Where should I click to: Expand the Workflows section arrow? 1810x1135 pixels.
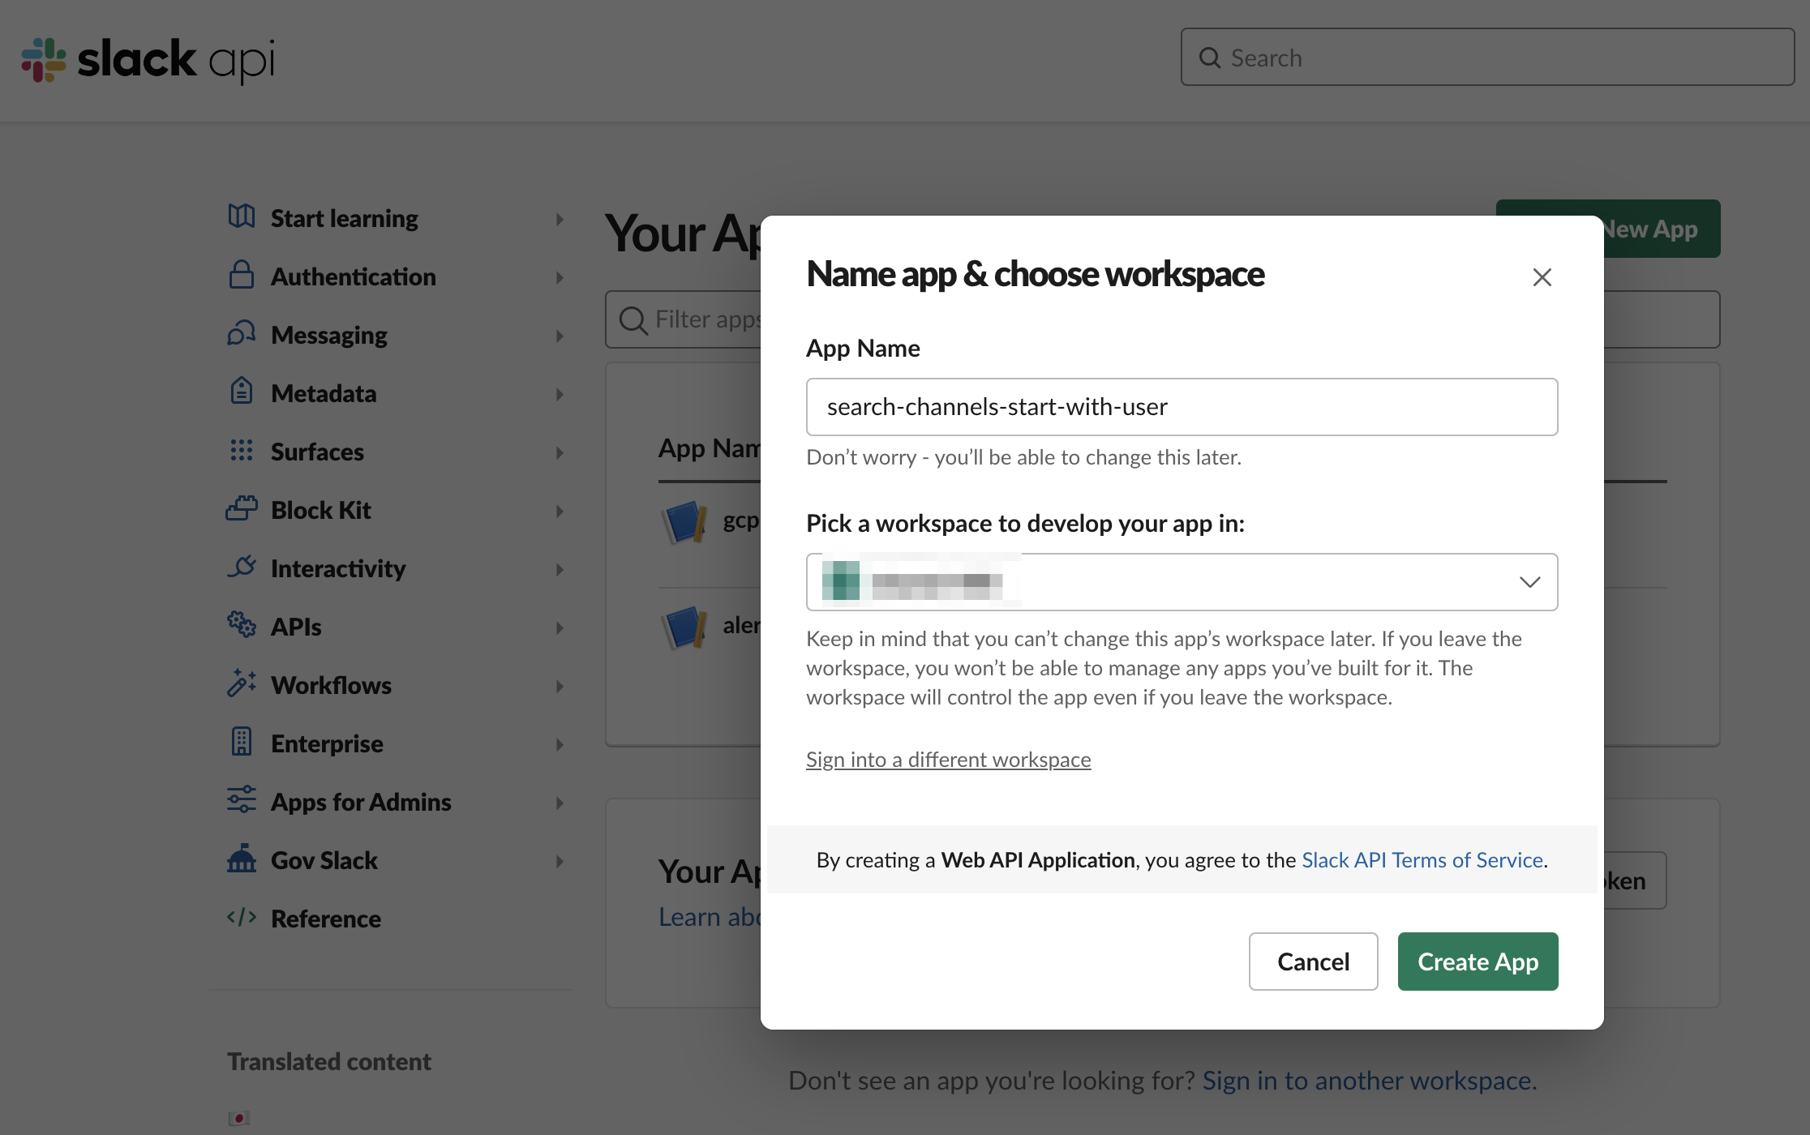tap(560, 686)
